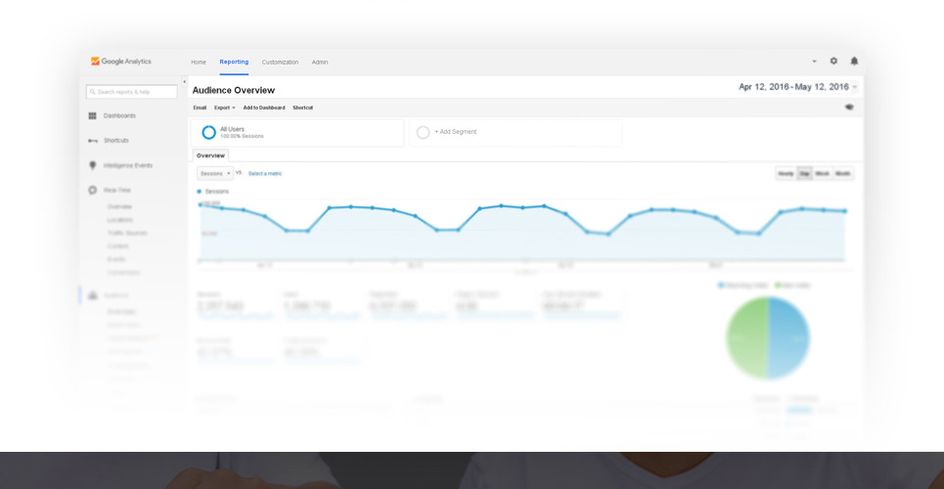Switch the graph to Week view

pyautogui.click(x=823, y=173)
